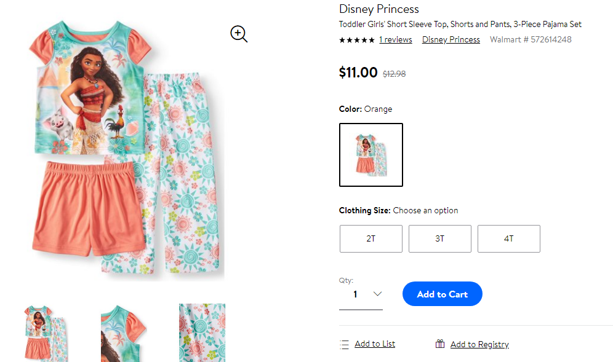Click the gift registry icon
This screenshot has height=362, width=613.
tap(440, 344)
